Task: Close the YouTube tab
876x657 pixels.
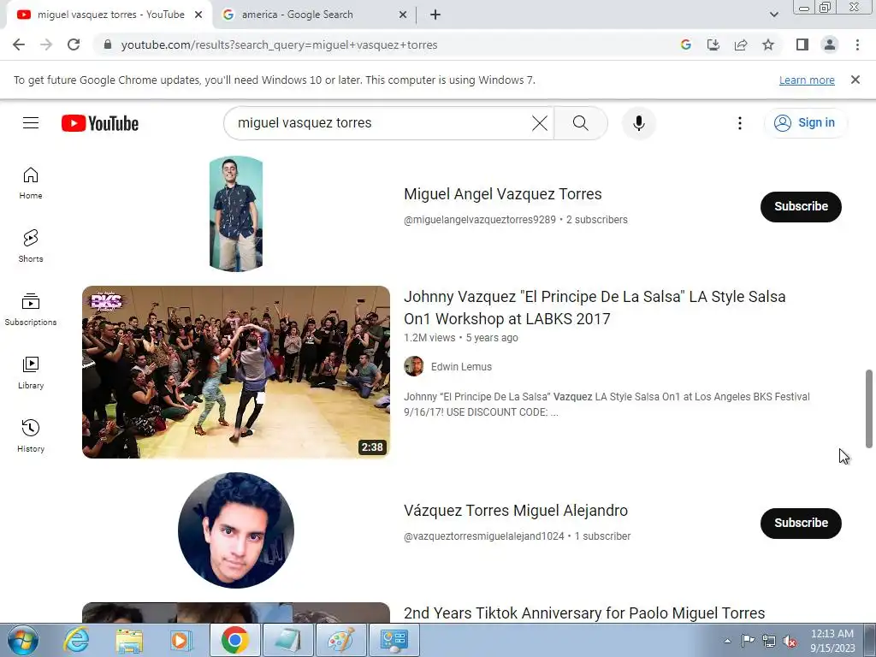Action: 198,15
